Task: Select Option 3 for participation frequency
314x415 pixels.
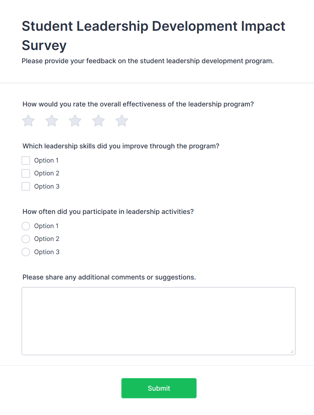Action: pyautogui.click(x=26, y=252)
